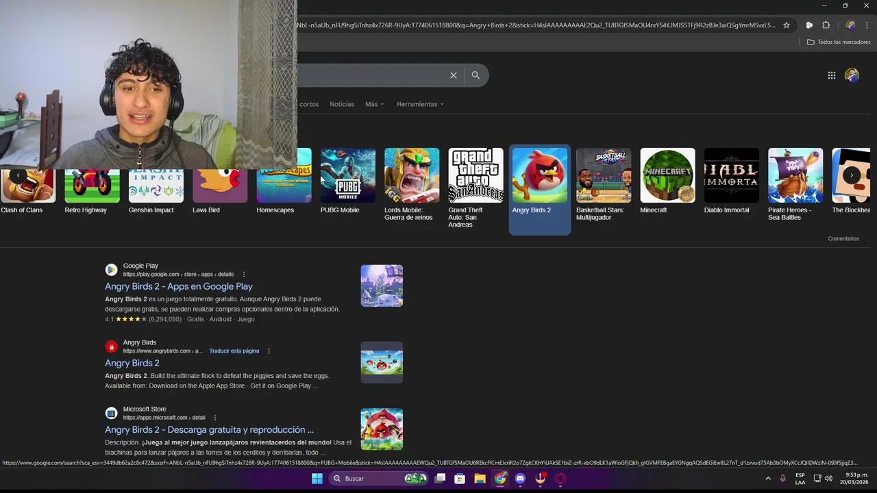Open Task View in the taskbar
The image size is (877, 493).
pos(441,479)
